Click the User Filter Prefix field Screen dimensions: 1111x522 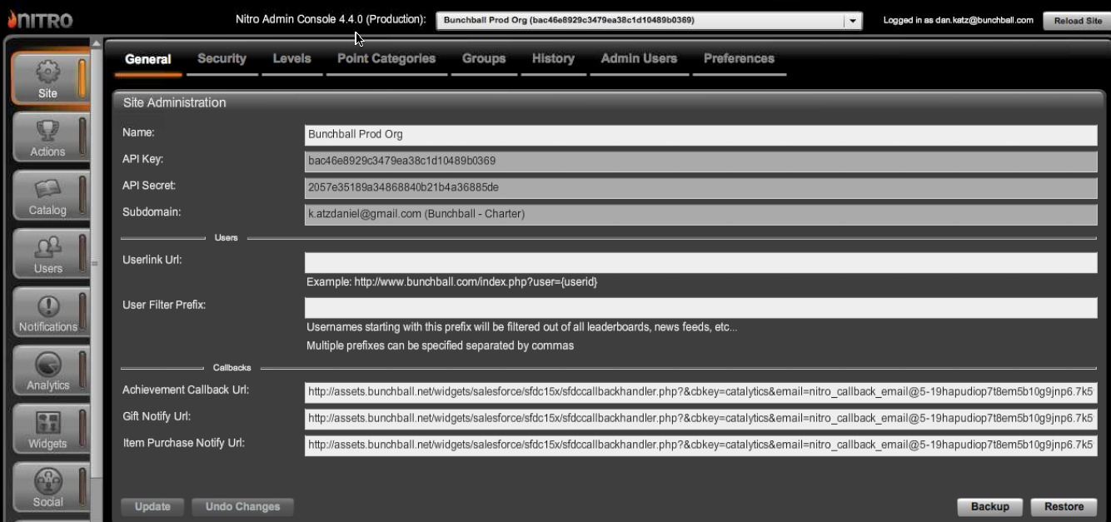tap(700, 308)
